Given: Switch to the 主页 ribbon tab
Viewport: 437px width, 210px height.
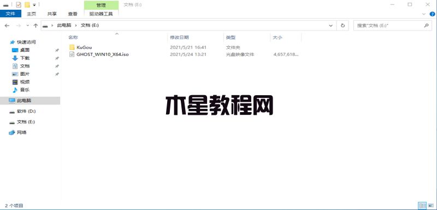Looking at the screenshot, I should (32, 14).
